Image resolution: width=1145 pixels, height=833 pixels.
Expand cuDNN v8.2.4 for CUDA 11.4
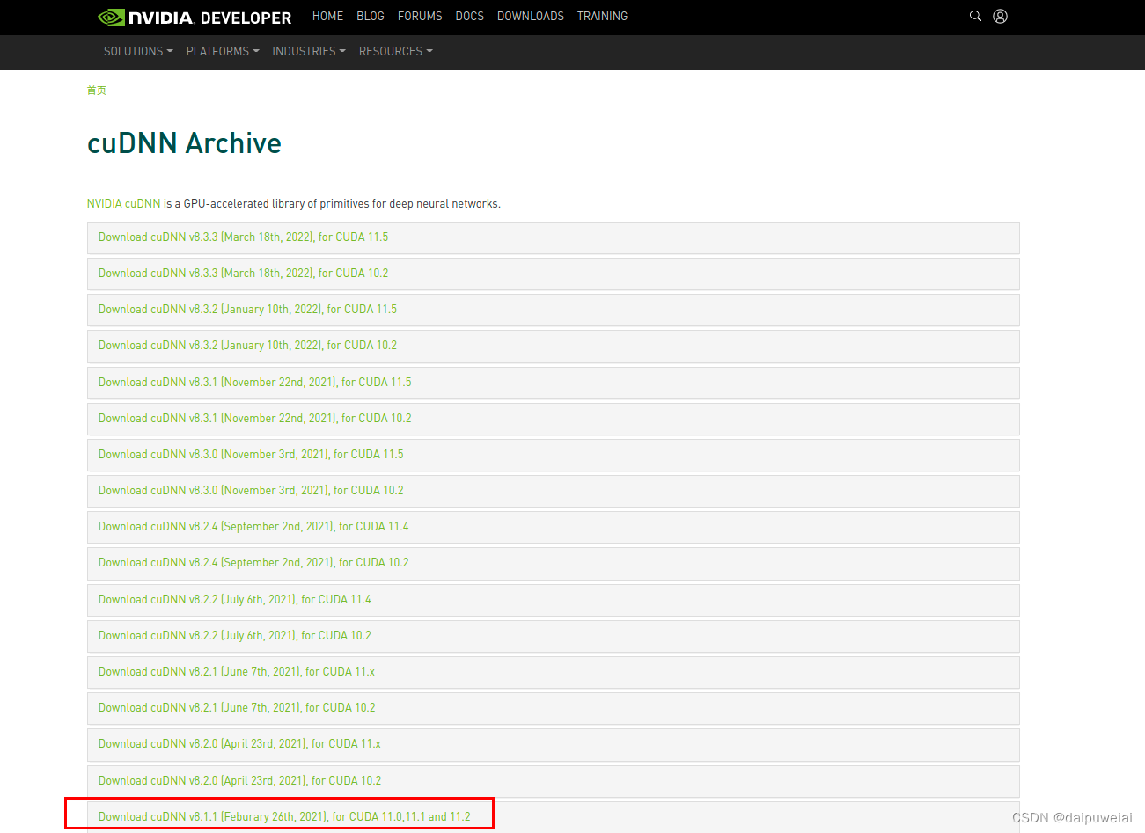(554, 527)
